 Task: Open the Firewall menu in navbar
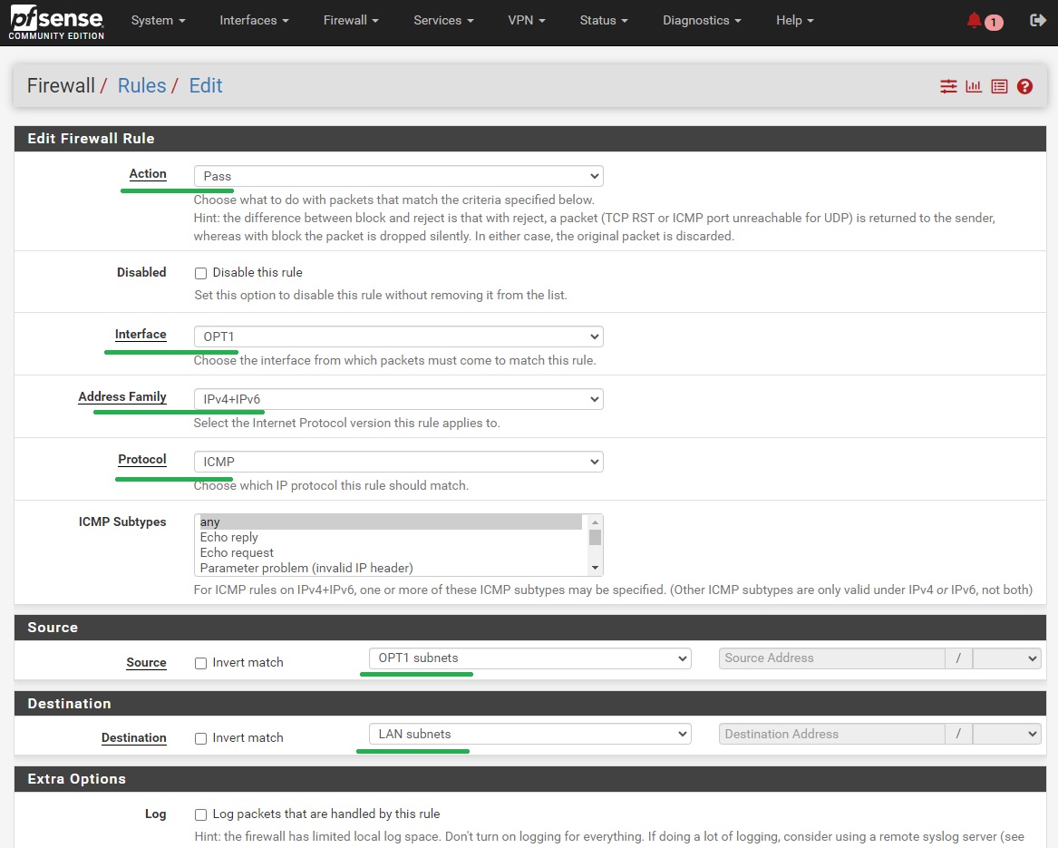351,20
